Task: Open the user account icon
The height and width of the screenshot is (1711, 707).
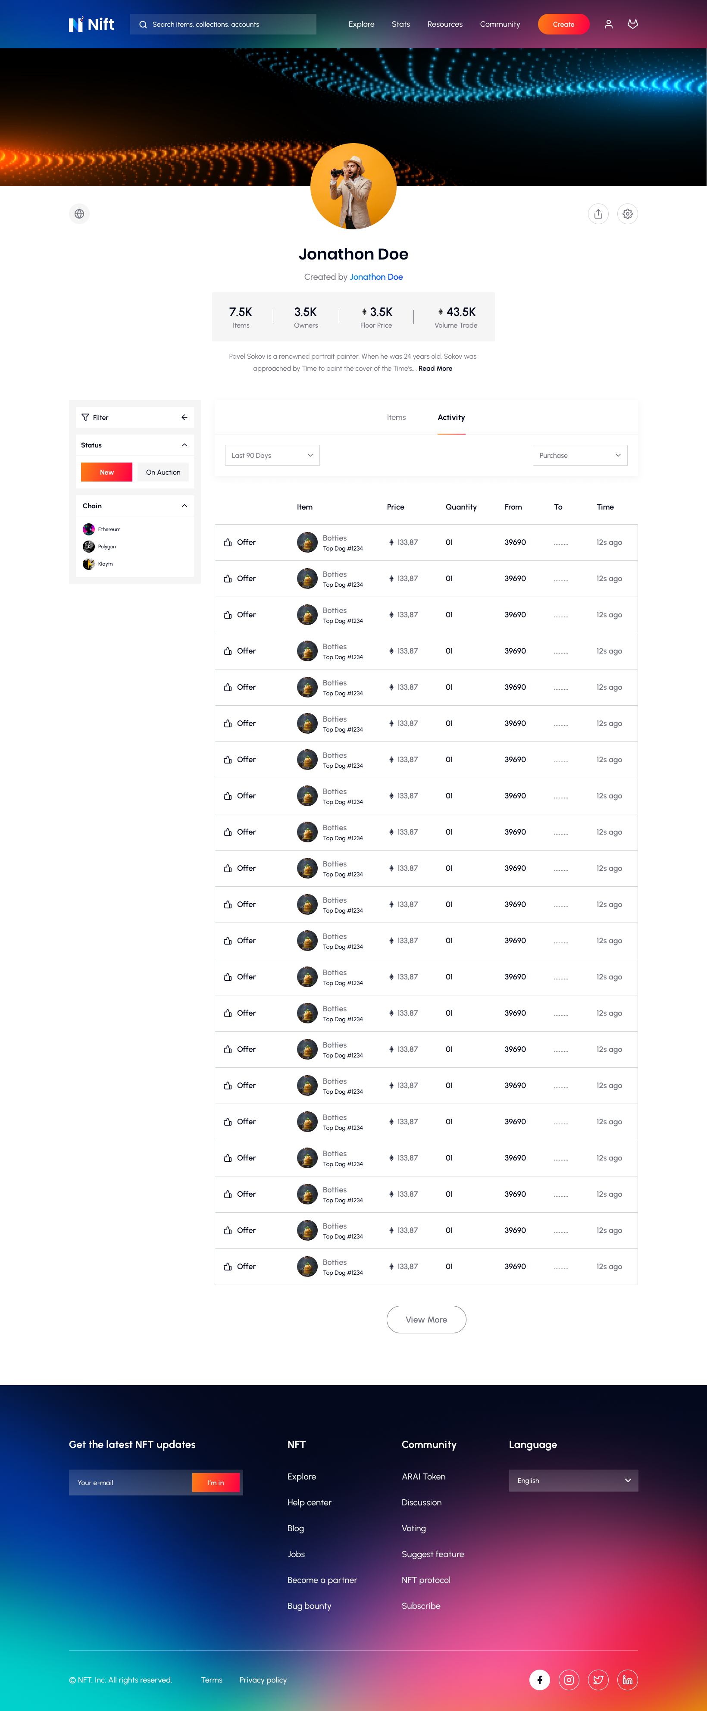Action: [608, 25]
